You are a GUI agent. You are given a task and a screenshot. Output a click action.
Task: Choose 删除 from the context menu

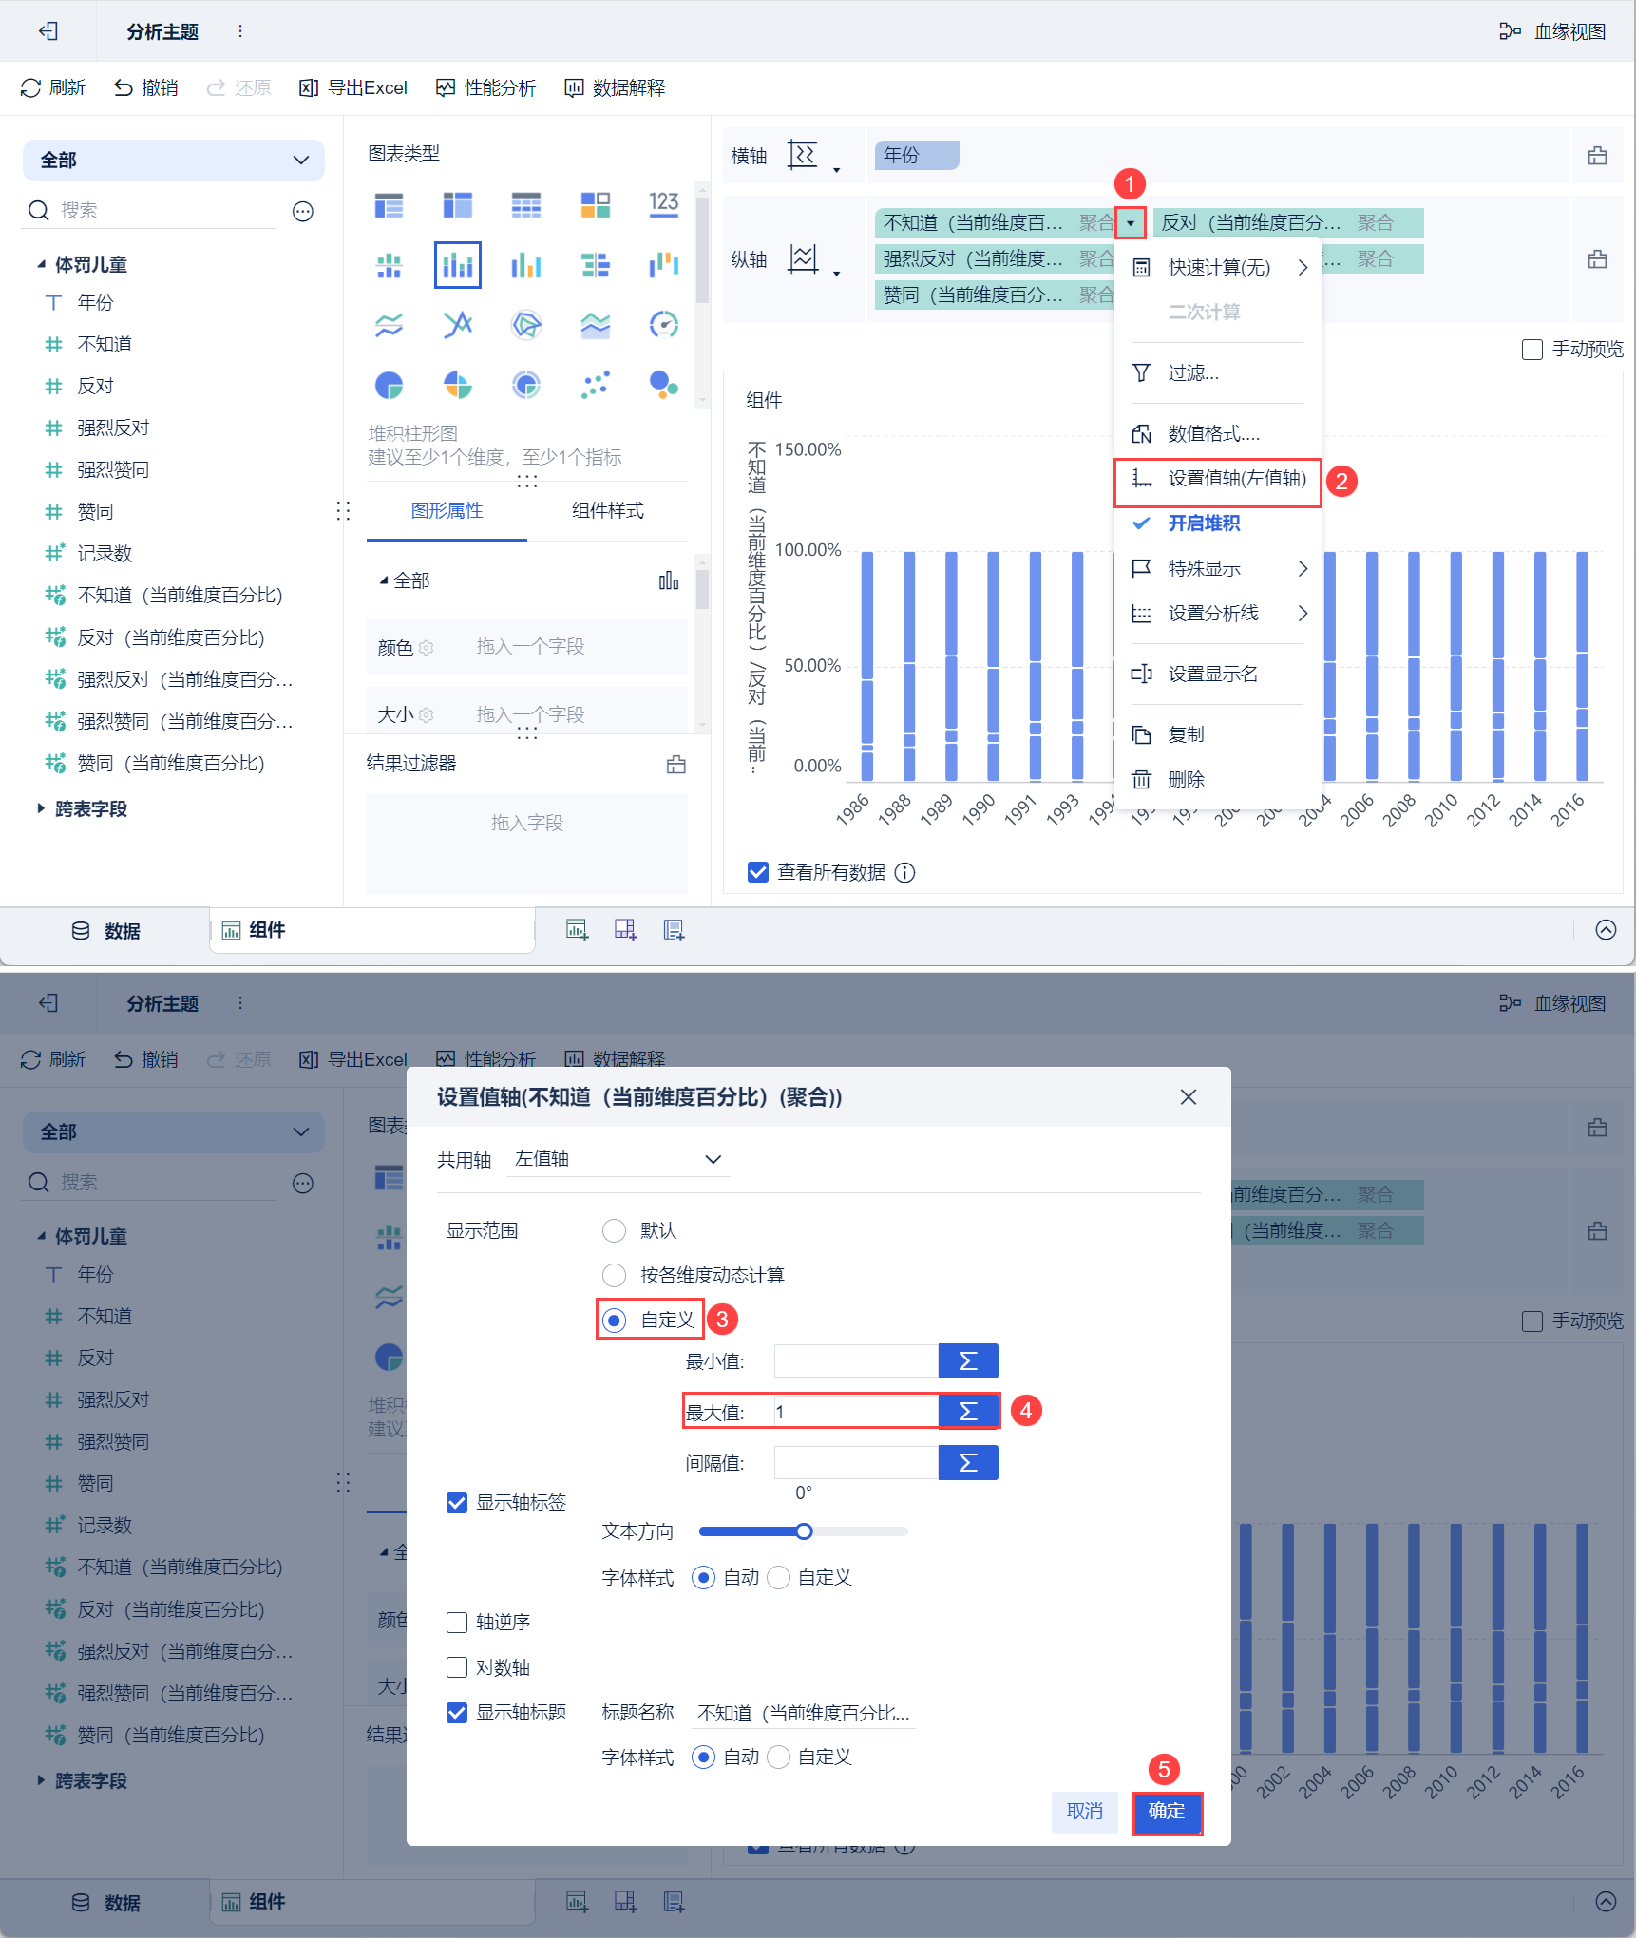tap(1218, 779)
